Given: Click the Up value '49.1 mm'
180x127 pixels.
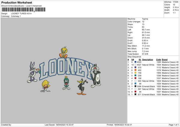Looking at the screenshot, I should point(146,35).
